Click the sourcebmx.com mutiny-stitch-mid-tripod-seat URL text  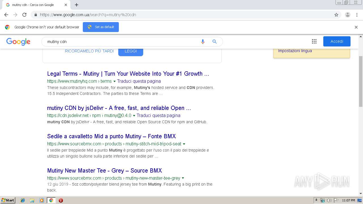(114, 144)
